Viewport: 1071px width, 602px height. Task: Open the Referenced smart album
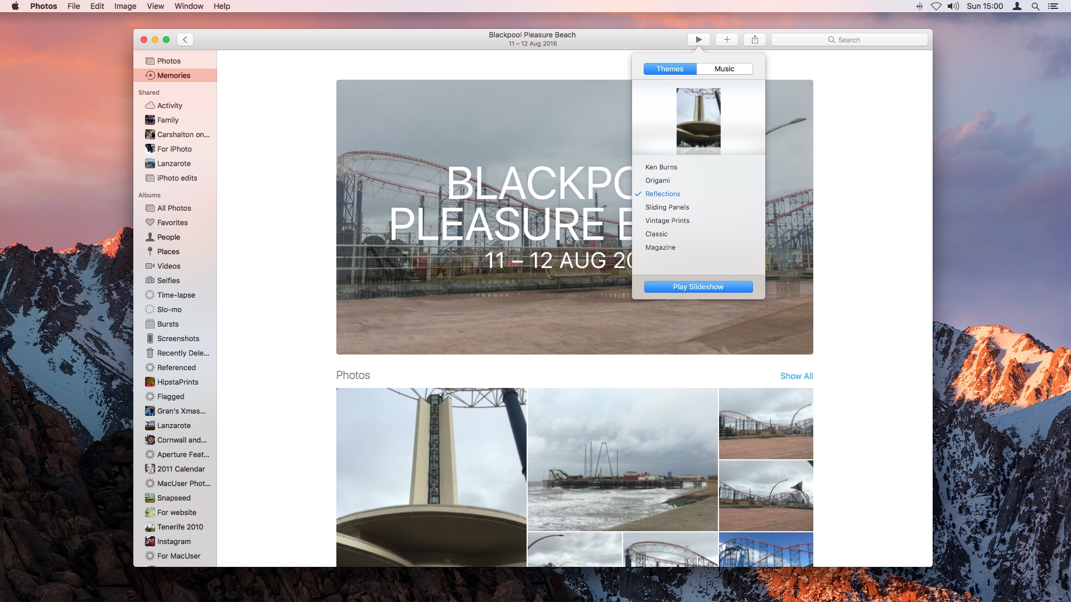tap(175, 367)
